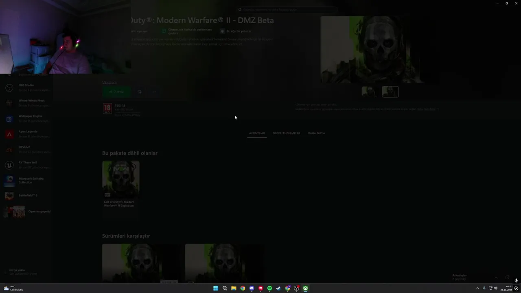Click the wishlist icon beside the Al button
This screenshot has height=293, width=521.
point(140,92)
